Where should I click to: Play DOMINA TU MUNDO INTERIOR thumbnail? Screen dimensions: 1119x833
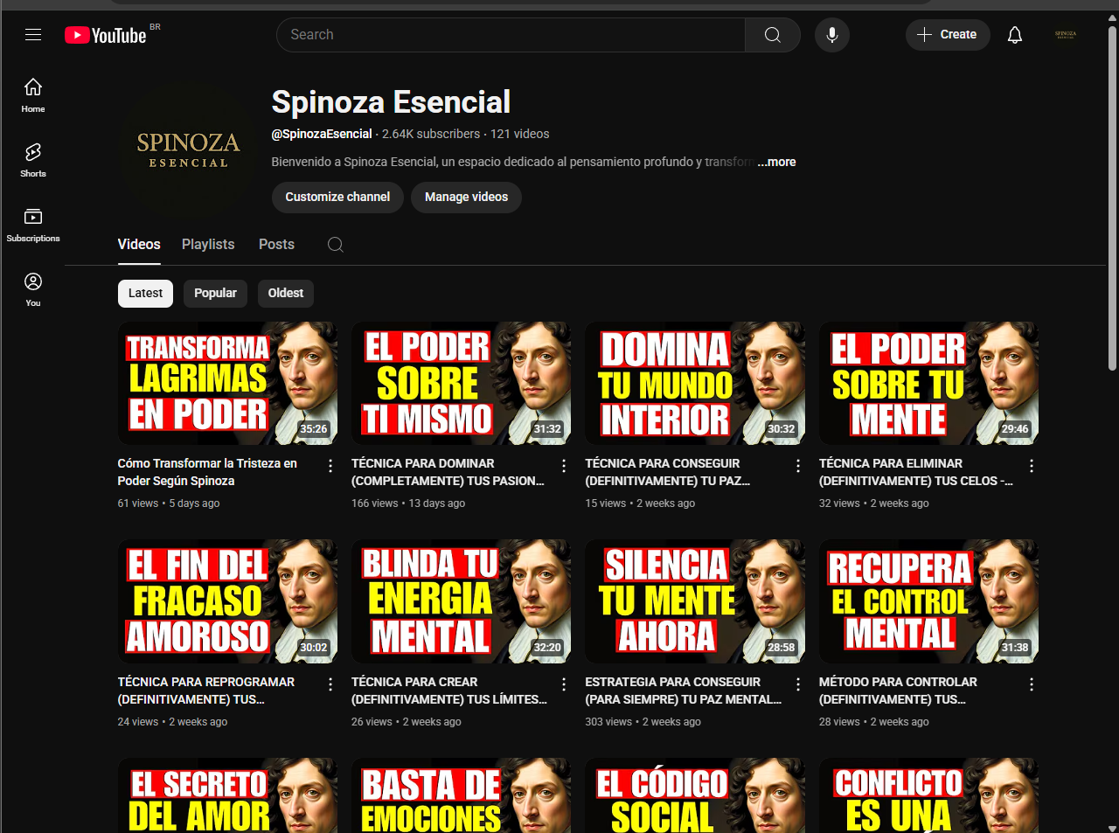point(695,383)
